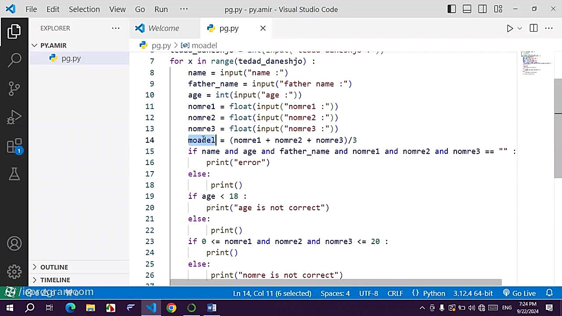Click line number 20 in gutter
This screenshot has width=562, height=316.
pos(150,208)
